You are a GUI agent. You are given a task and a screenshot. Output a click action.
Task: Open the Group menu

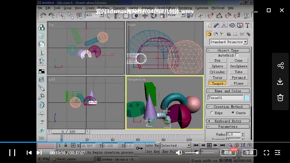[68, 8]
